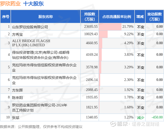The image size is (164, 129).
Task: Click shareholding value 10029.43
Action: [x=91, y=34]
